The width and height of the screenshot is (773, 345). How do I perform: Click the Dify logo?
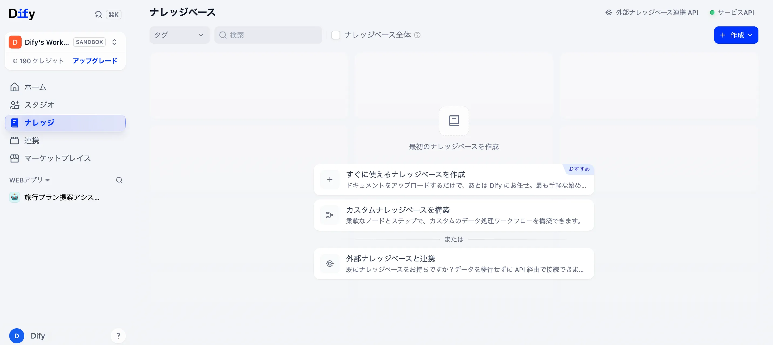pyautogui.click(x=22, y=14)
